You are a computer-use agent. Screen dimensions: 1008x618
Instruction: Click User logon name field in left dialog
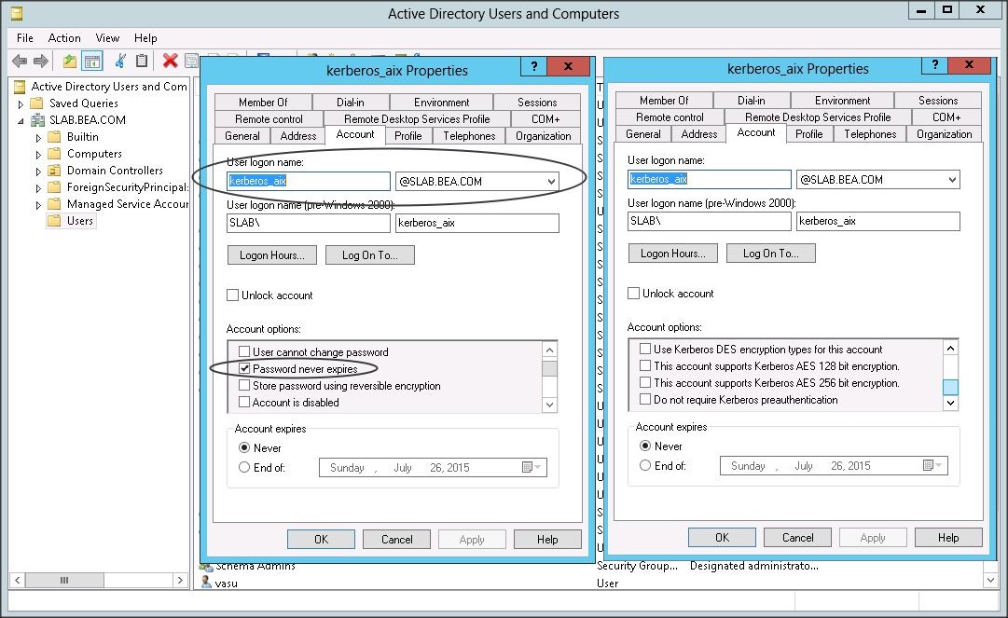click(x=309, y=181)
